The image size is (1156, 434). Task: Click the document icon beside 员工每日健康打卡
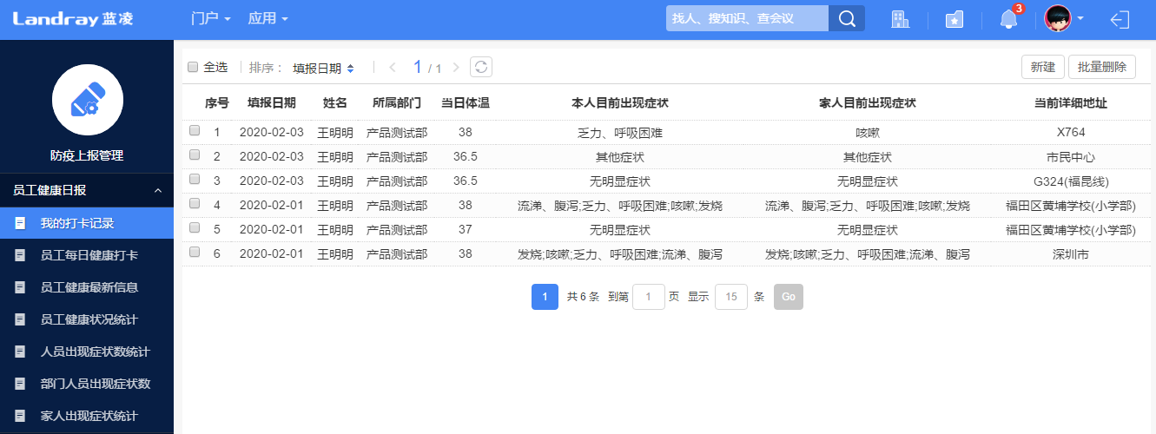(x=19, y=255)
